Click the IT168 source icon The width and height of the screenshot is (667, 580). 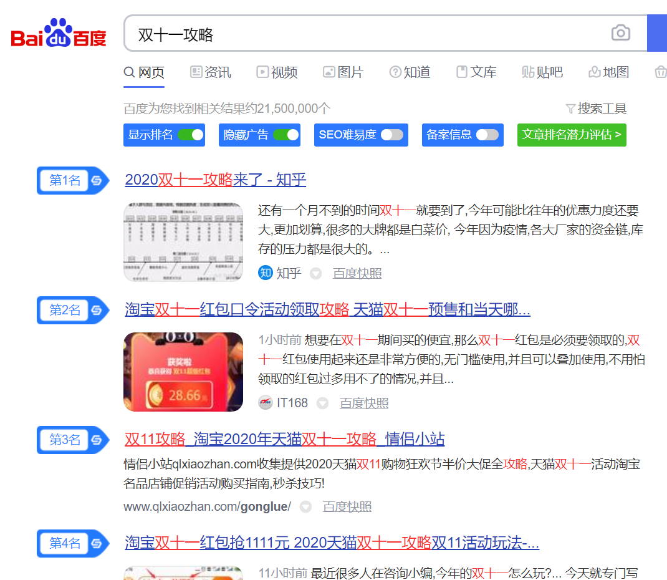coord(266,402)
